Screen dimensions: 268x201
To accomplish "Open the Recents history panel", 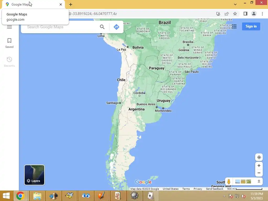I will [x=9, y=62].
